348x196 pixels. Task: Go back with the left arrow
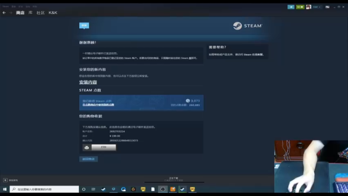pyautogui.click(x=4, y=13)
